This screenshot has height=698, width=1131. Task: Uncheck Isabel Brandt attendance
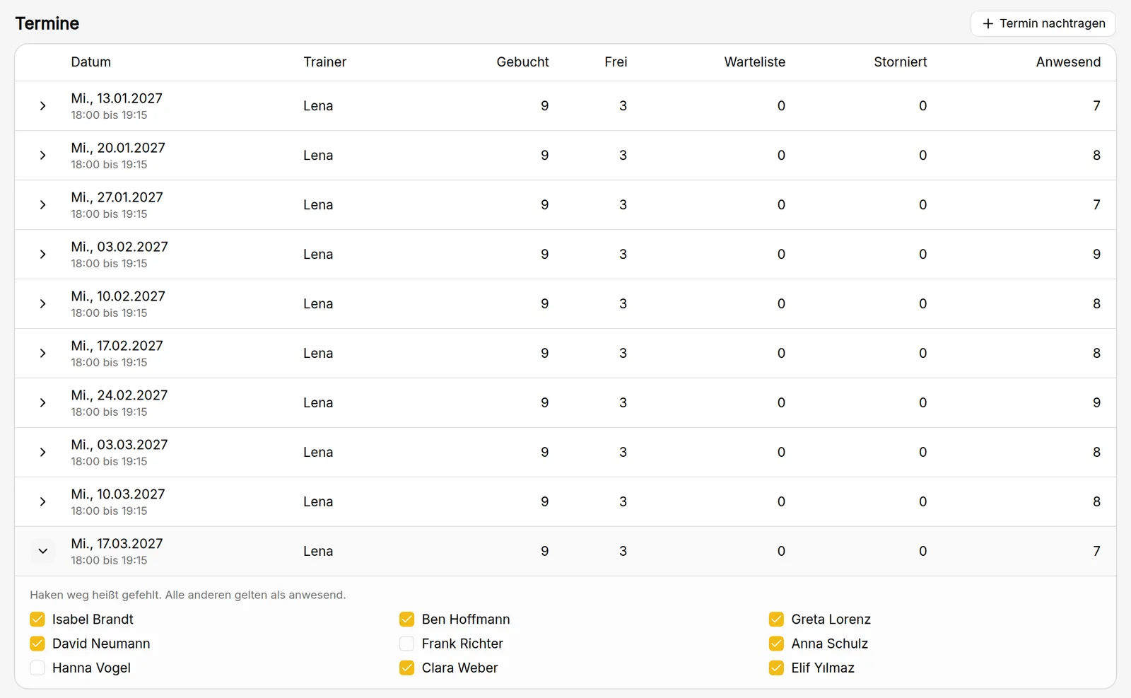pyautogui.click(x=37, y=620)
